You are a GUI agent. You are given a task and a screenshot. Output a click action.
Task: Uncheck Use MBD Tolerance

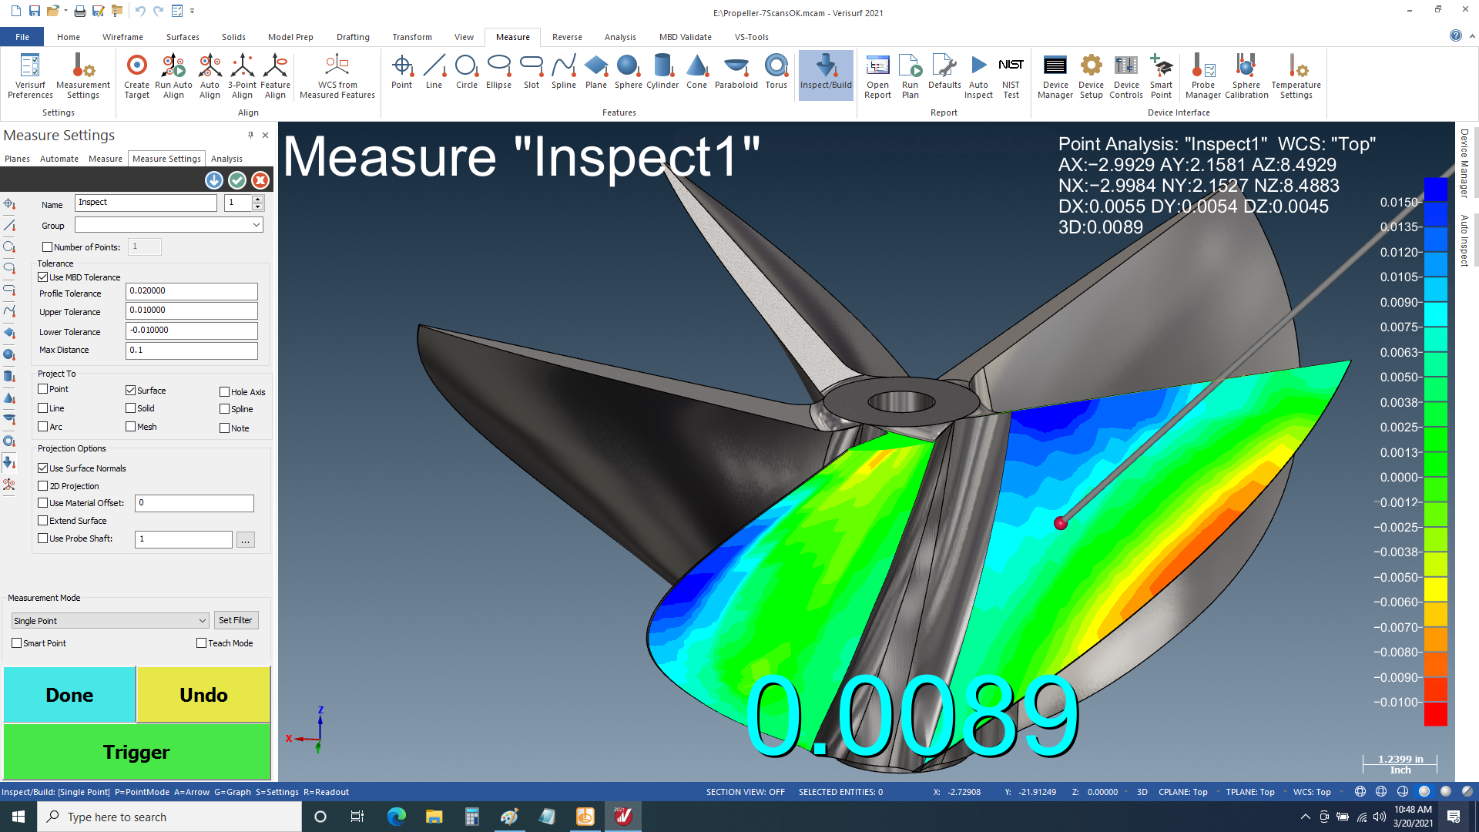[x=43, y=277]
